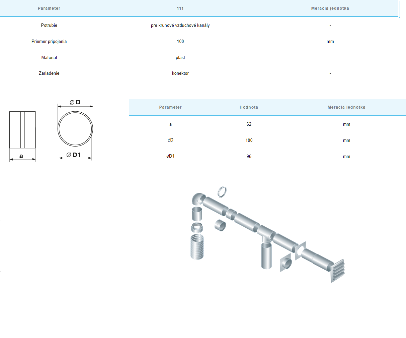The image size is (406, 338).
Task: Click the 'Hodnota' column header
Action: click(249, 107)
